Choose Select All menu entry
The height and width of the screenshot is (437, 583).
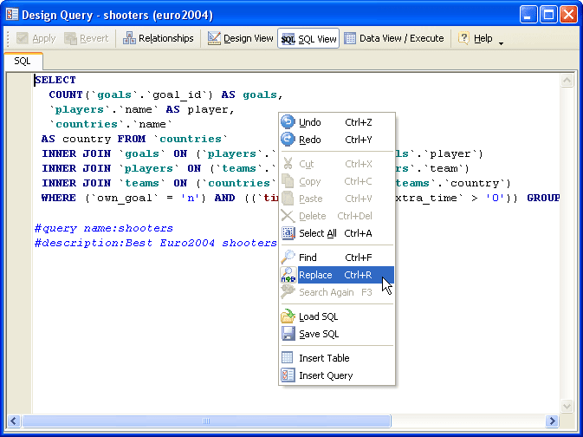point(336,233)
